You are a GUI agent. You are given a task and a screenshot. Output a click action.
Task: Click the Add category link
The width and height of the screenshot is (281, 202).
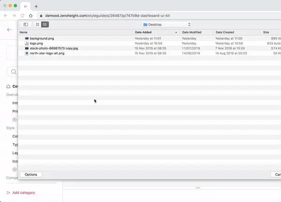pos(24,193)
